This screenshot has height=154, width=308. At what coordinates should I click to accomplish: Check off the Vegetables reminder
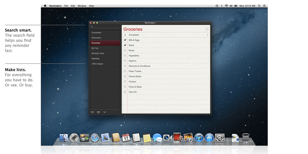125,56
